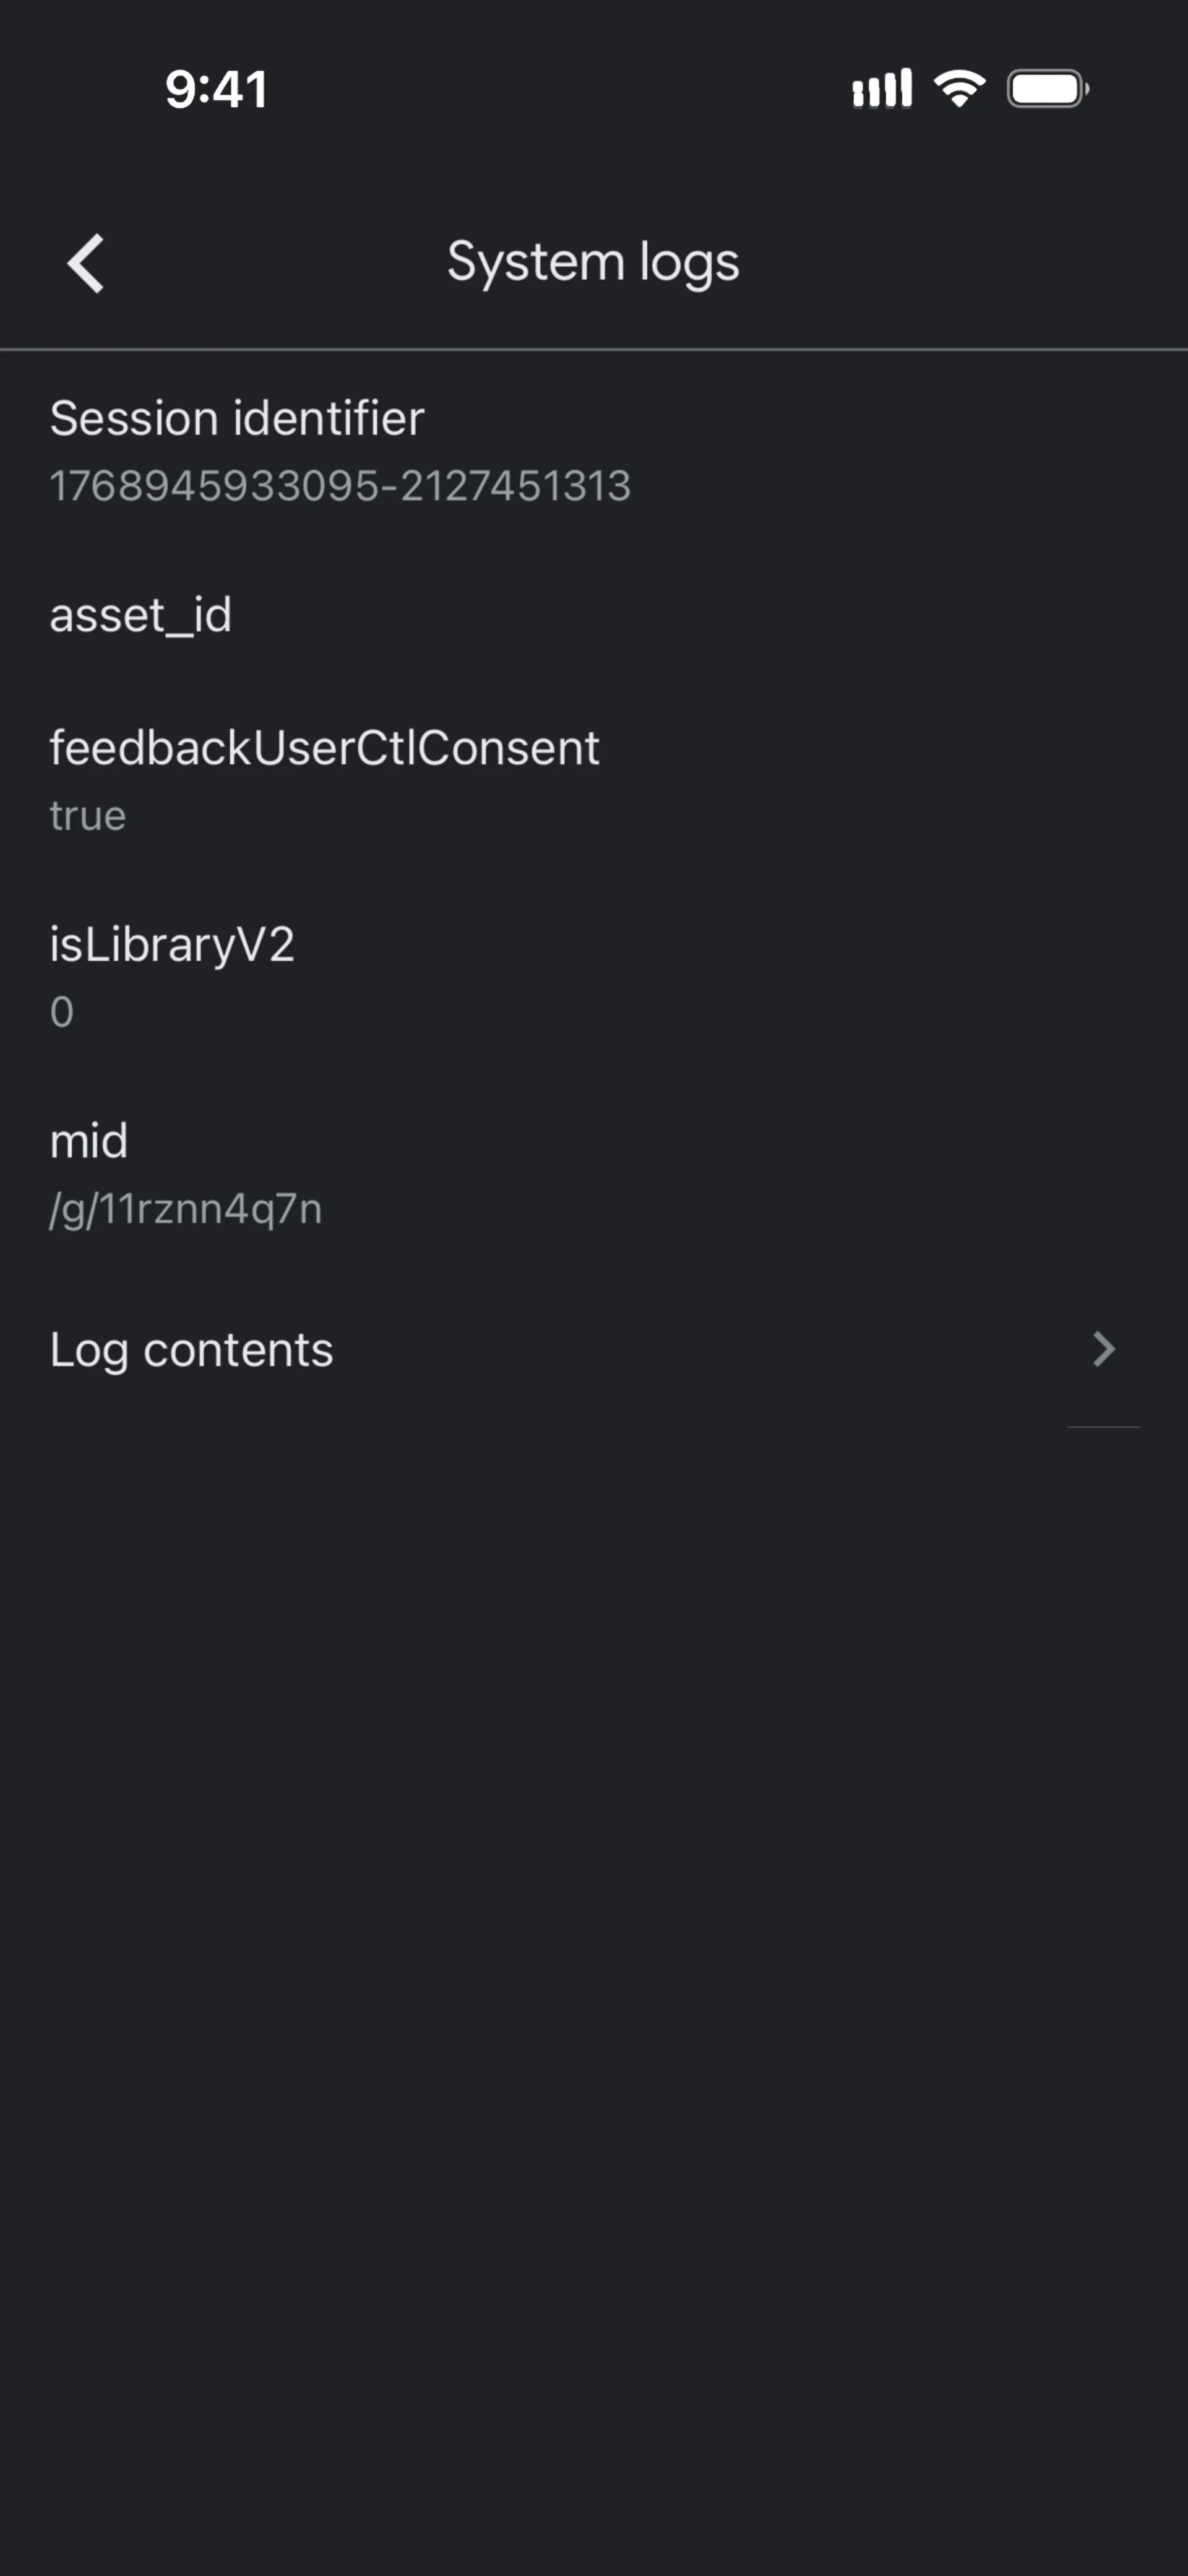This screenshot has height=2576, width=1188.
Task: Tap the cellular signal bars icon
Action: 882,89
